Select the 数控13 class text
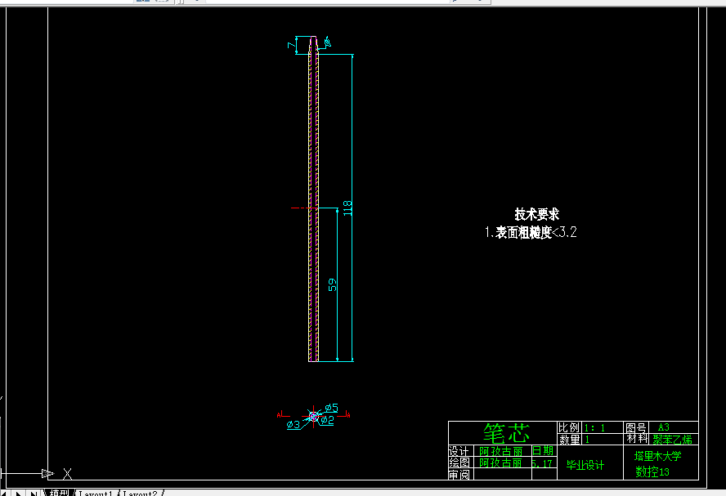Screen dimensions: 726x496 tap(652, 472)
